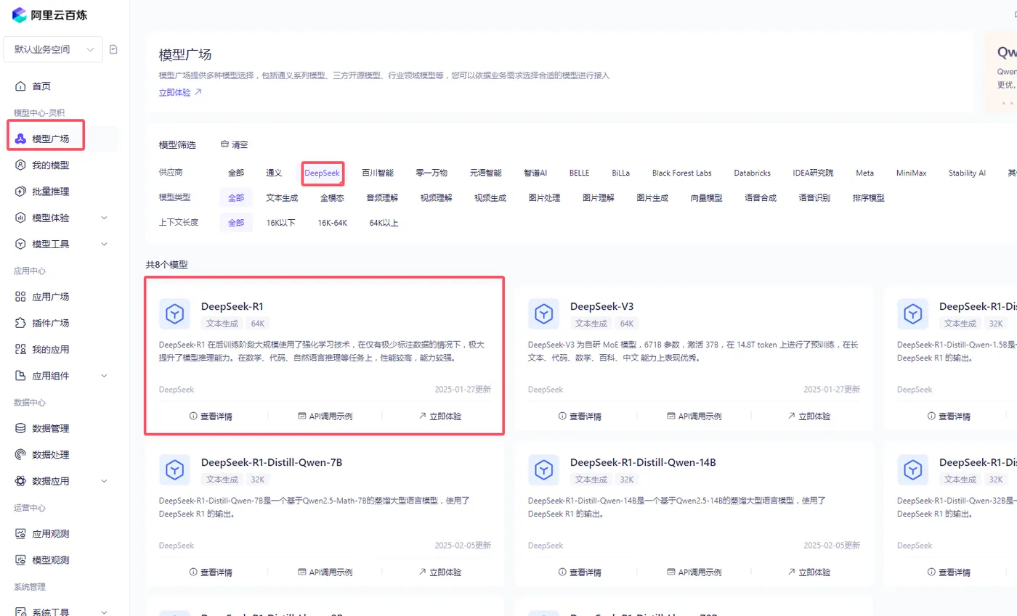Select 全部 in the 供应商 filter row

tap(236, 173)
